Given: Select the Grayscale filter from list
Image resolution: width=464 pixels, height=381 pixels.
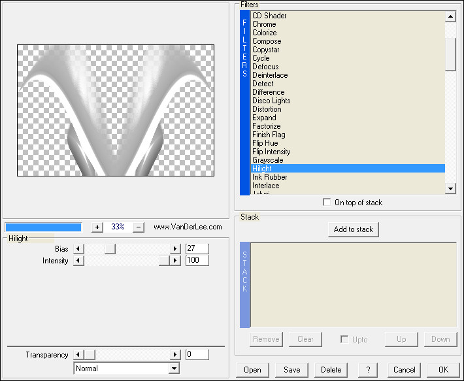Looking at the screenshot, I should (267, 160).
